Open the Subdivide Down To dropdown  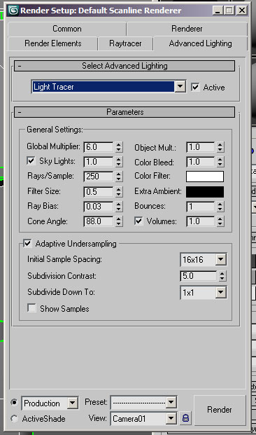(221, 292)
